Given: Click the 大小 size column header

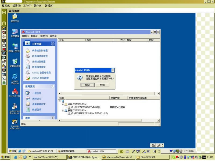Looking at the screenshot, I should 119,40.
